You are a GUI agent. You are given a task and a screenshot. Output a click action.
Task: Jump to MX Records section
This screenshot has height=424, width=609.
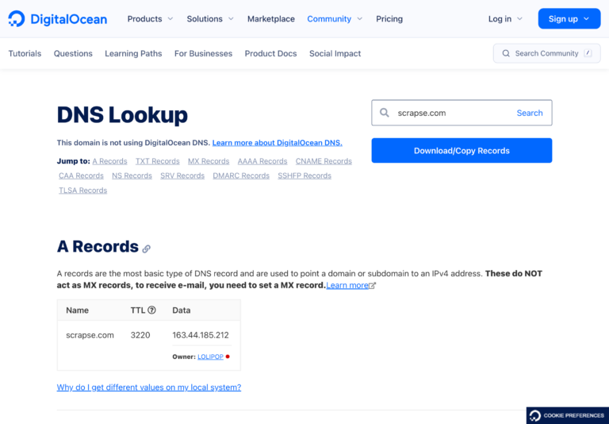209,161
